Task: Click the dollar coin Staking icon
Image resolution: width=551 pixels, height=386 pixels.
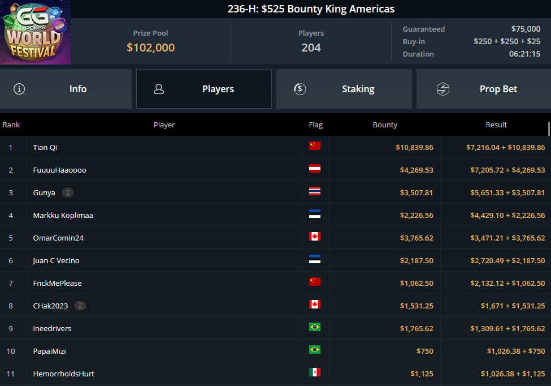Action: pos(300,89)
